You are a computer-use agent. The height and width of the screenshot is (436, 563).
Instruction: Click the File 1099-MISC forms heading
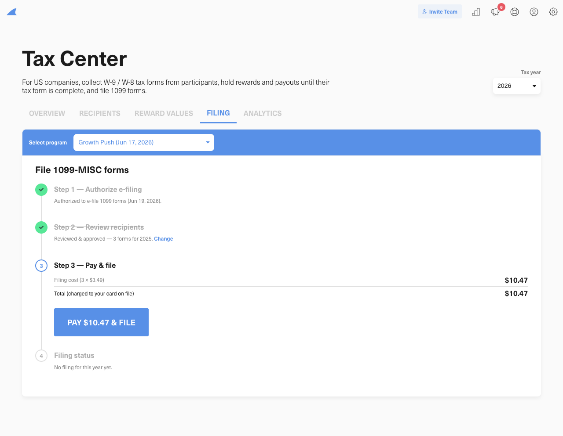click(82, 170)
